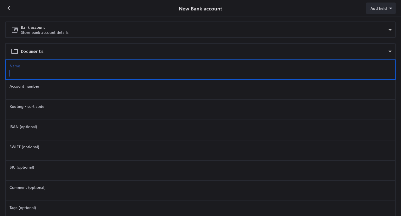
Task: Click the 'Store bank account details' subtitle
Action: (x=45, y=33)
